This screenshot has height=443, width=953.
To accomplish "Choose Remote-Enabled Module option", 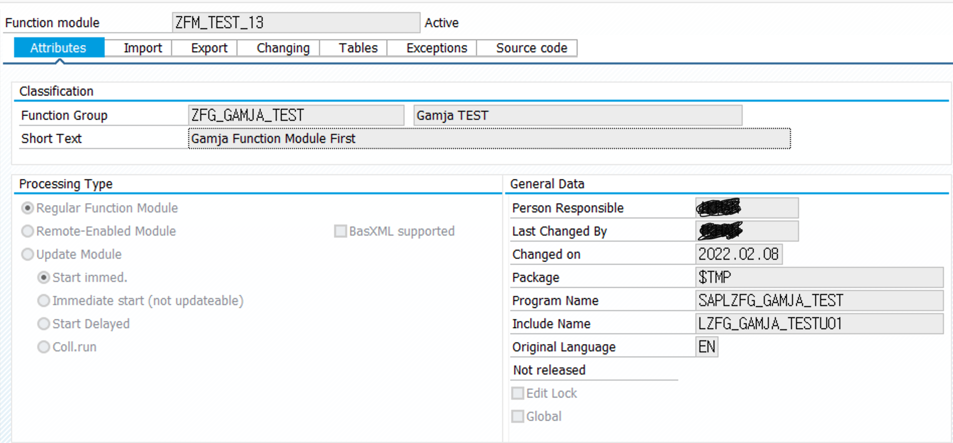I will [x=28, y=231].
